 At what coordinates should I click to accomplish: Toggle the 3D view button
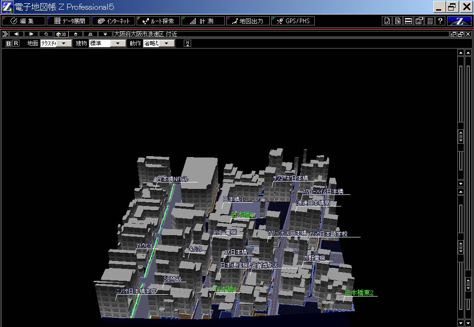point(61,34)
